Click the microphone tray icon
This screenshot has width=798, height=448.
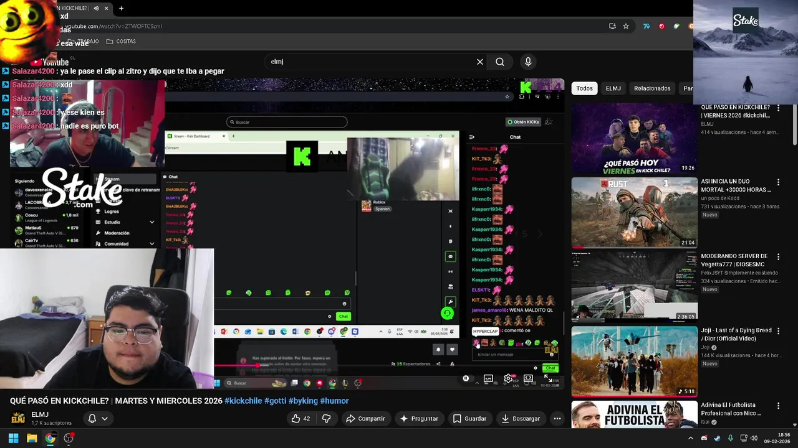tap(731, 438)
